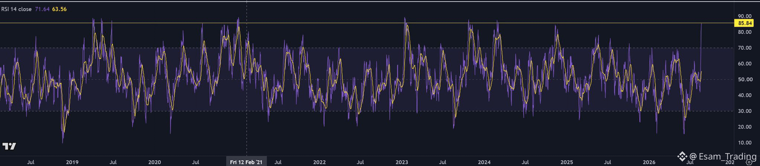
Task: Click the TradingView logo icon
Action: point(9,146)
